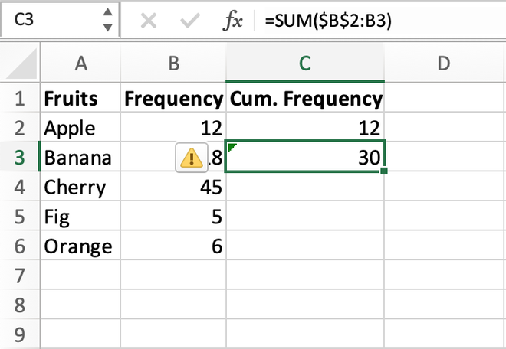Select row 1 header
This screenshot has height=349, width=506.
[x=20, y=99]
